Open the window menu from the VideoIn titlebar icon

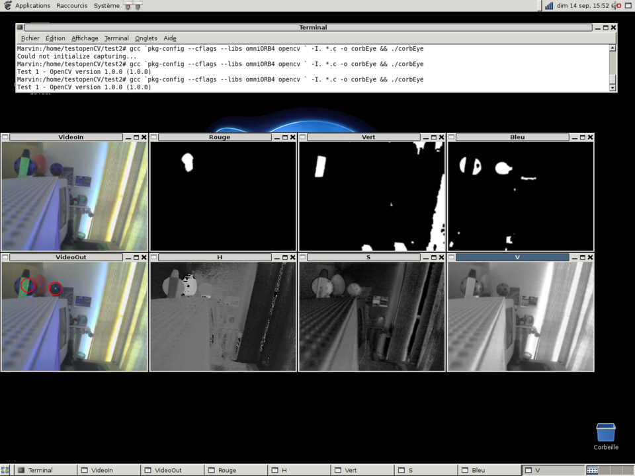(5, 137)
